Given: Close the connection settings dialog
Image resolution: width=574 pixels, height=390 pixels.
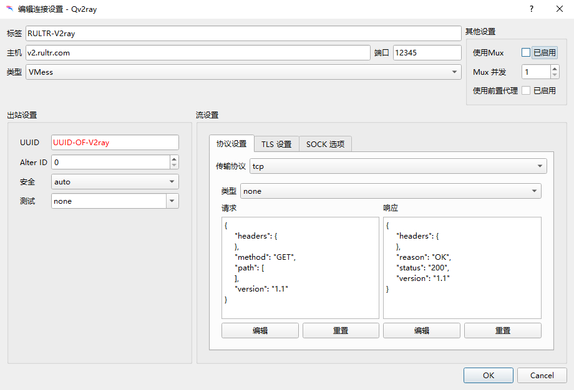Looking at the screenshot, I should tap(560, 9).
